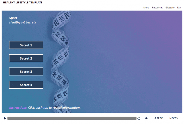This screenshot has width=184, height=124.
Task: Click the 'Click each tab' instruction text
Action: pos(54,108)
